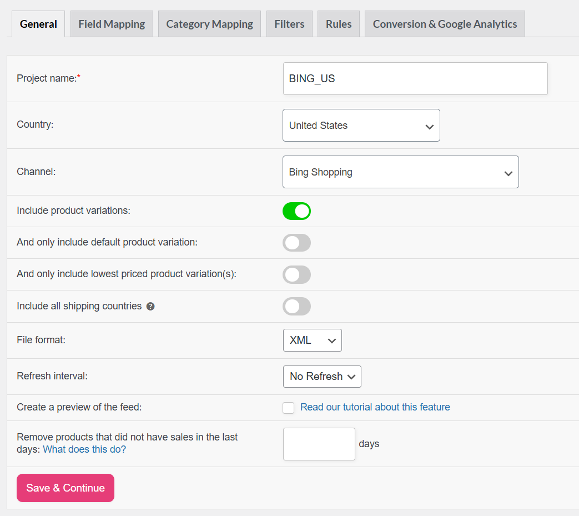Open the File format XML dropdown

(x=312, y=340)
